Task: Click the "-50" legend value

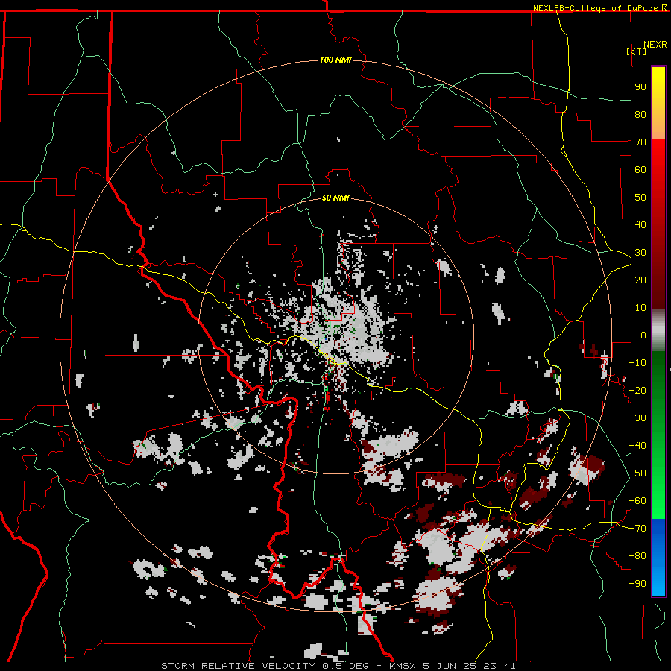Action: pos(637,473)
